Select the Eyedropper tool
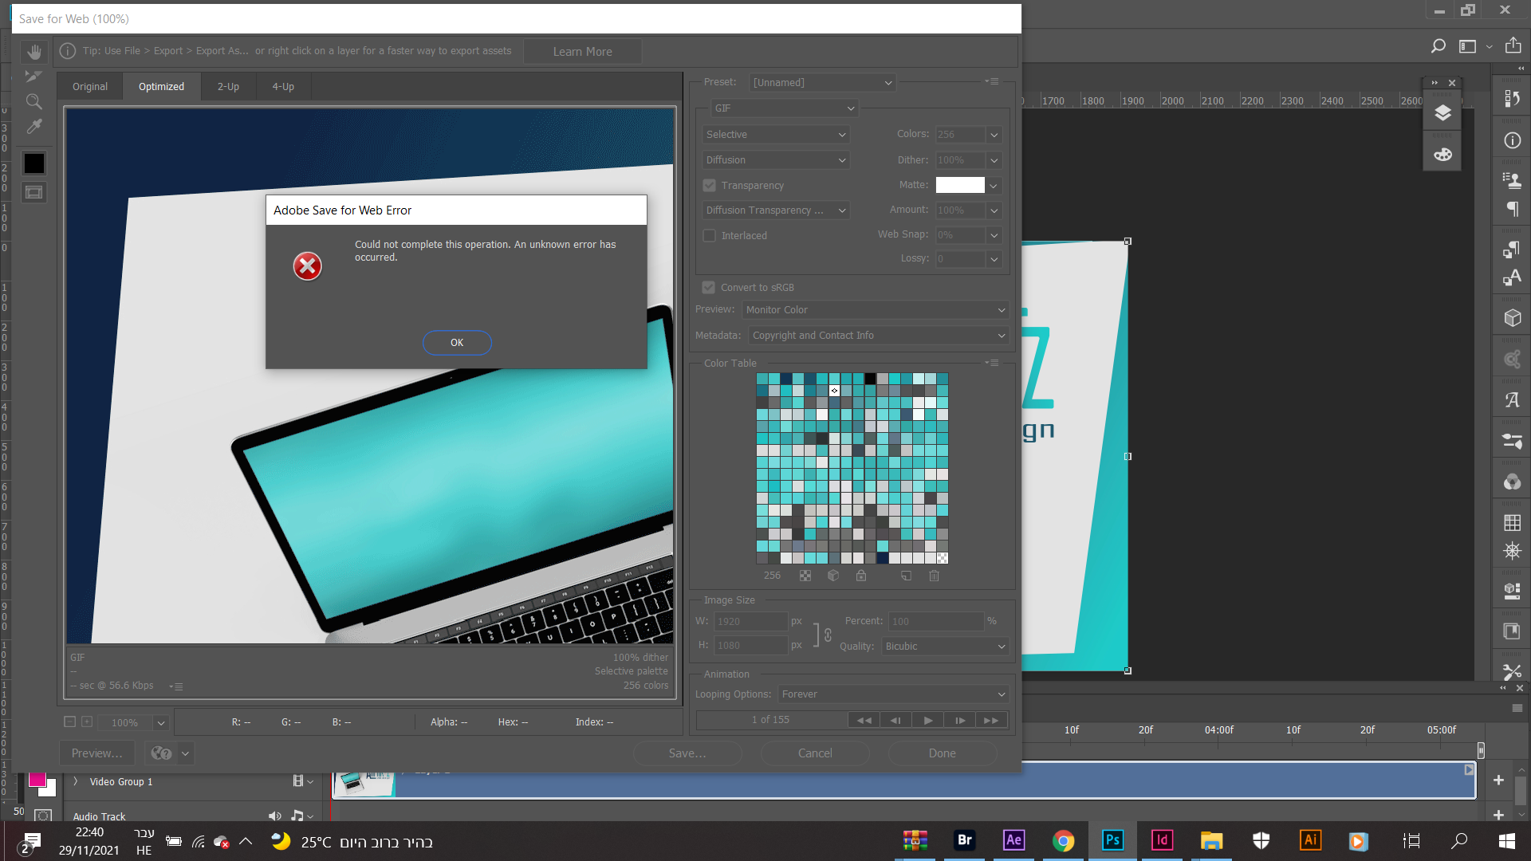1531x861 pixels. pyautogui.click(x=33, y=127)
